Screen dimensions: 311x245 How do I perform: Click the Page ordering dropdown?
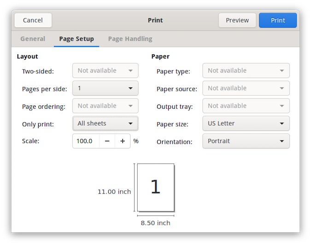[105, 106]
